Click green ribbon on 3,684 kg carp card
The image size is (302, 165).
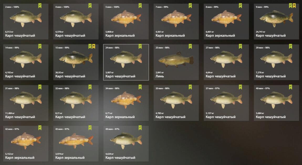coord(290,87)
